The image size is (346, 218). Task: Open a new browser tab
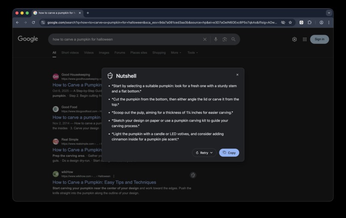[x=88, y=13]
